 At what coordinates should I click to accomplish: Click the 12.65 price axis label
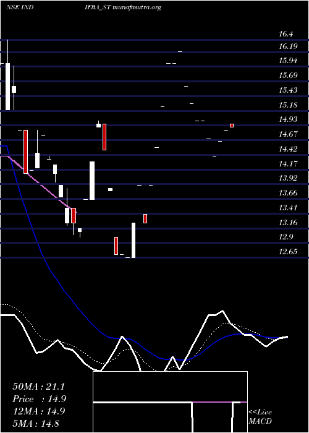(x=288, y=252)
